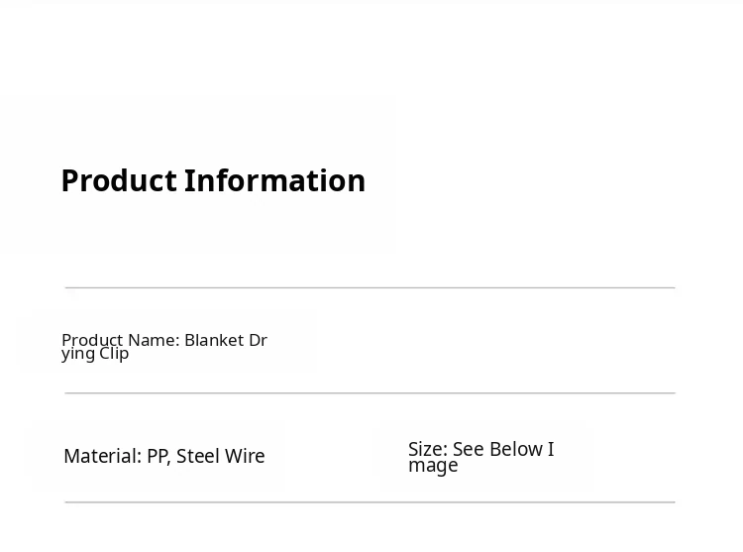Click the divider line below the heading

coord(370,287)
